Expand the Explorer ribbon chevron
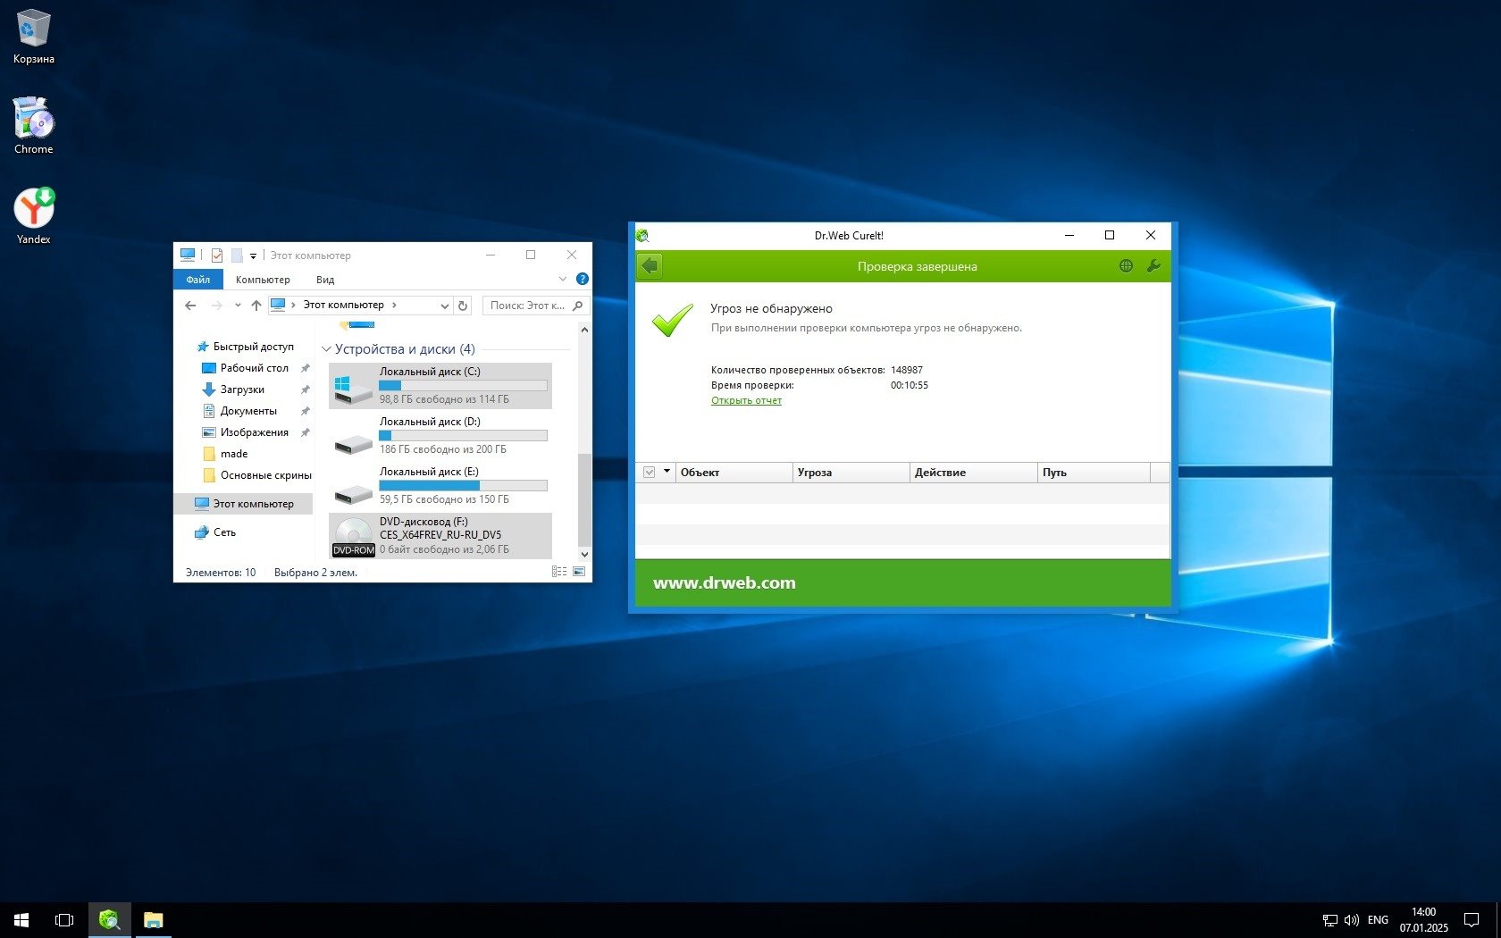 pyautogui.click(x=563, y=280)
